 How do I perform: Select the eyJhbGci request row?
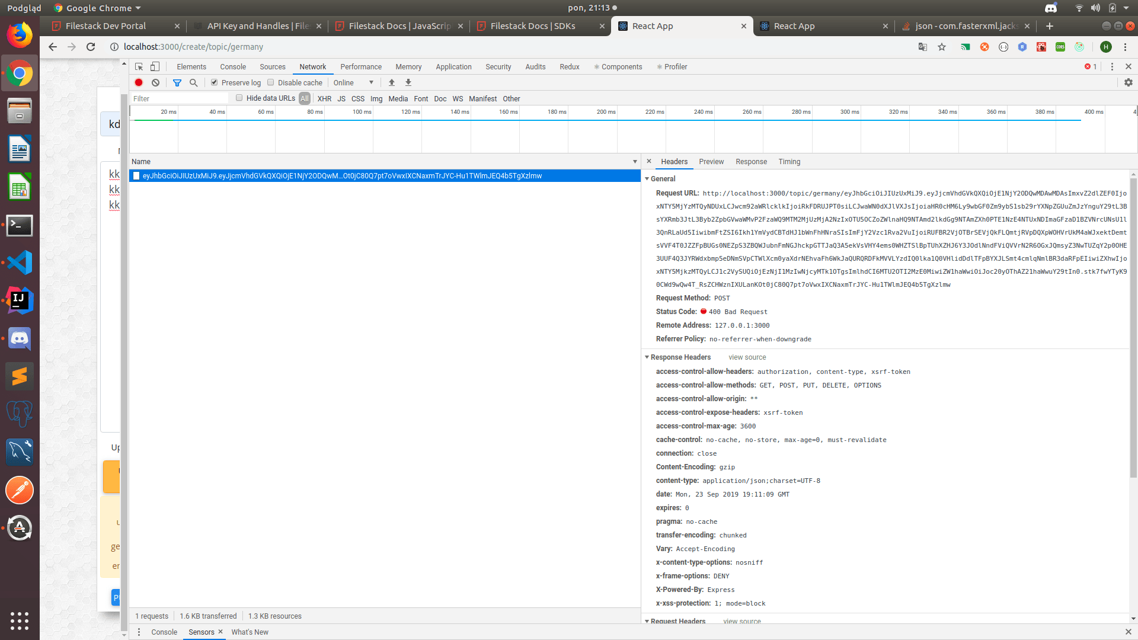[x=338, y=176]
